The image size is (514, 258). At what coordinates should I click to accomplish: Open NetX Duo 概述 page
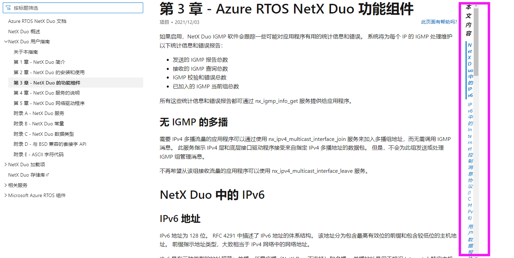24,32
